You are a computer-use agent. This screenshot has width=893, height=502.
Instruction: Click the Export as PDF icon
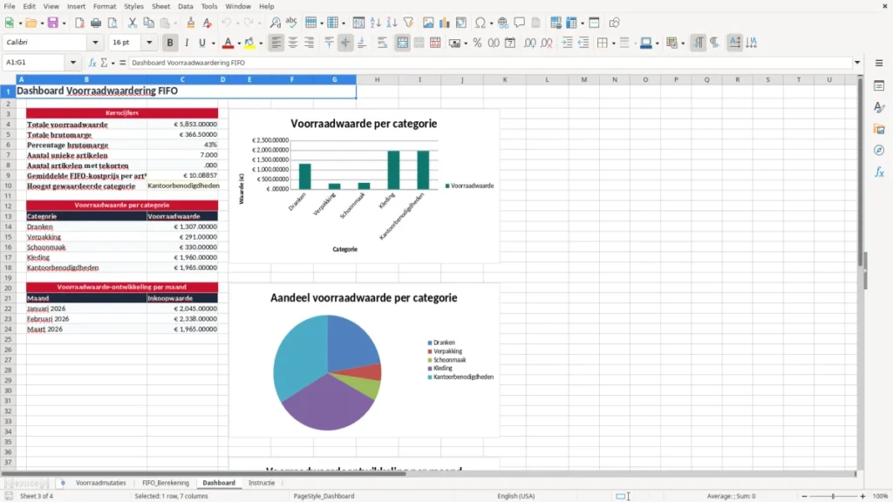point(79,23)
